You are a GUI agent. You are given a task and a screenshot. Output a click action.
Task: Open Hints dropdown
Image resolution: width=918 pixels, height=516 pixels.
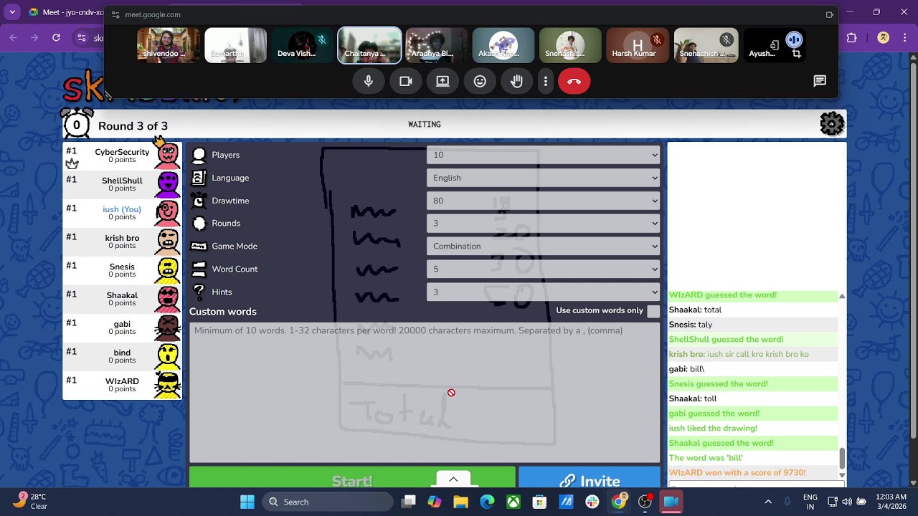pyautogui.click(x=543, y=292)
